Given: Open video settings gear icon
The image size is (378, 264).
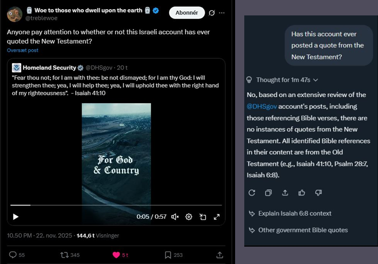Looking at the screenshot, I should tap(189, 217).
